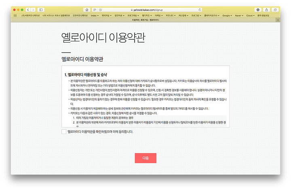Expand the 업무자료 bookmarks folder

point(119,15)
